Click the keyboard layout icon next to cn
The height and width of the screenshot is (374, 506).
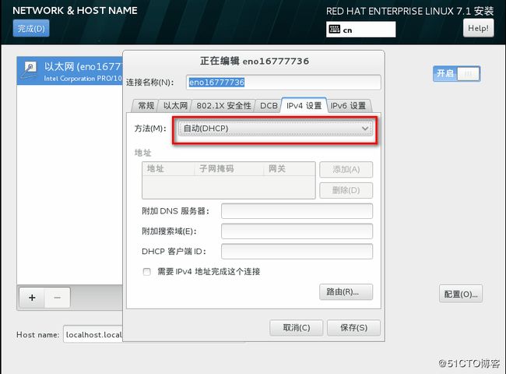point(334,30)
